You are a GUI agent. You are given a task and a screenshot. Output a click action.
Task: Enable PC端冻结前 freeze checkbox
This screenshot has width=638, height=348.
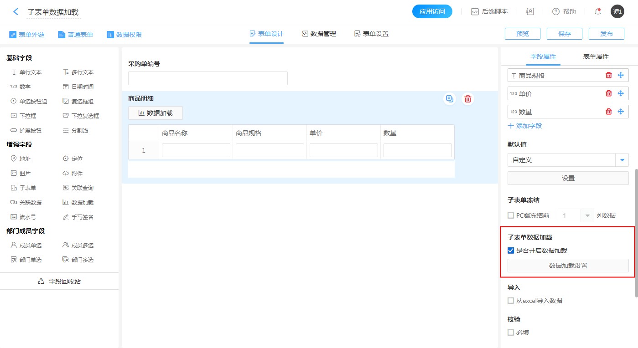511,215
